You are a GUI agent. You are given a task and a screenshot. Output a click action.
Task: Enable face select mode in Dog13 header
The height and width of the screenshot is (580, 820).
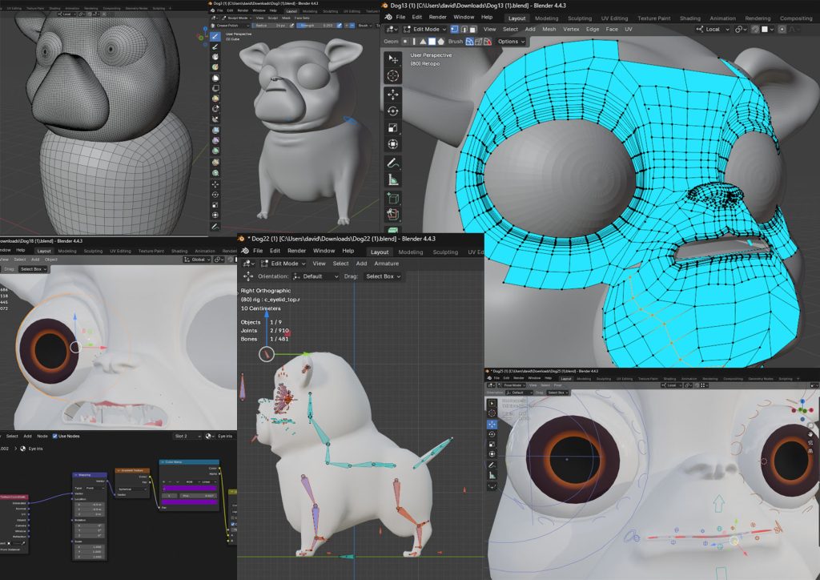[x=472, y=30]
